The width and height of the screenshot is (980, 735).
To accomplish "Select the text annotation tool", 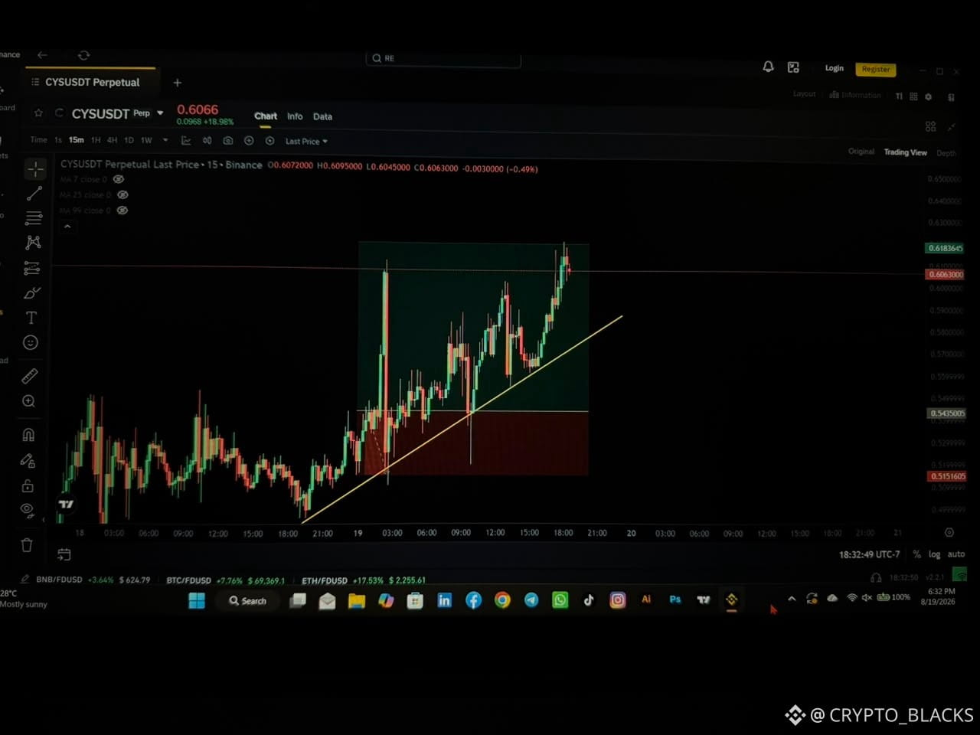I will coord(31,318).
